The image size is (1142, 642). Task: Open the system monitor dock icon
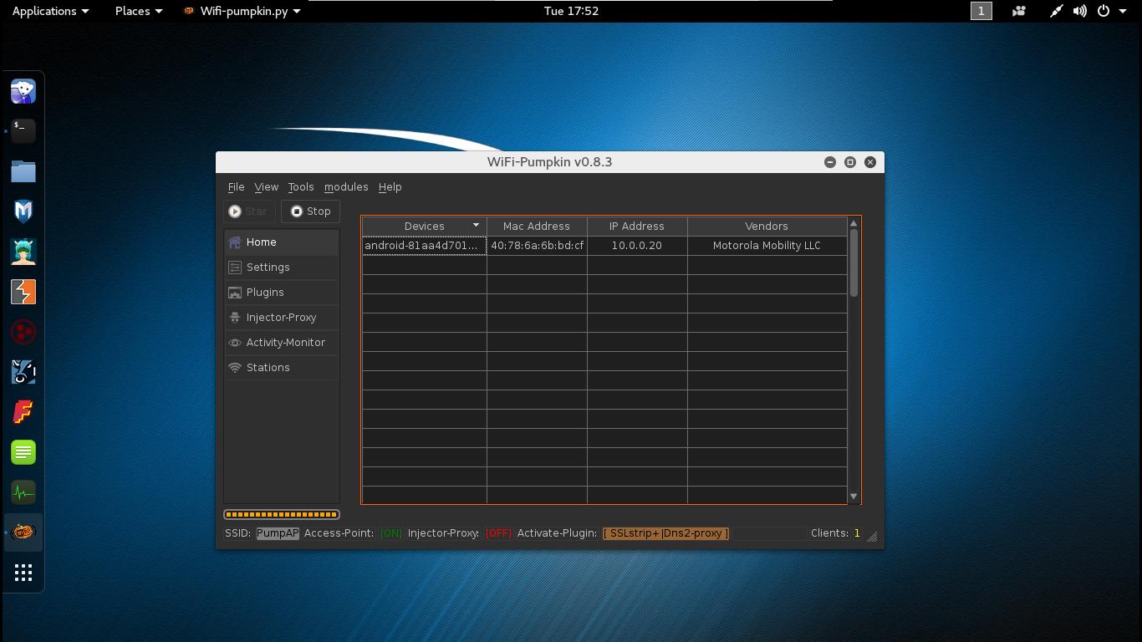(x=23, y=492)
